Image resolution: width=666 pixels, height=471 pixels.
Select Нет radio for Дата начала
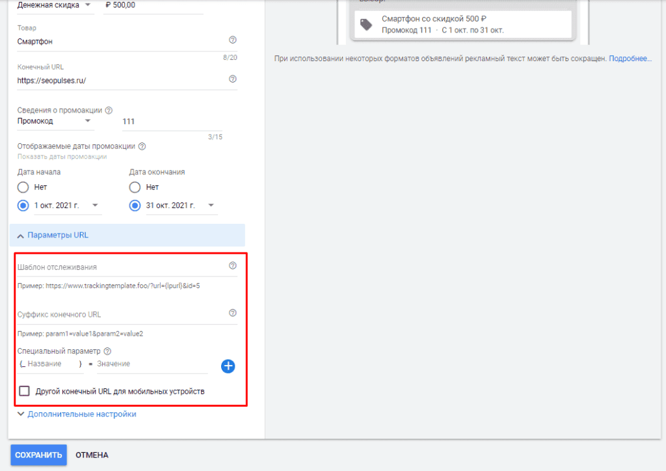(23, 187)
